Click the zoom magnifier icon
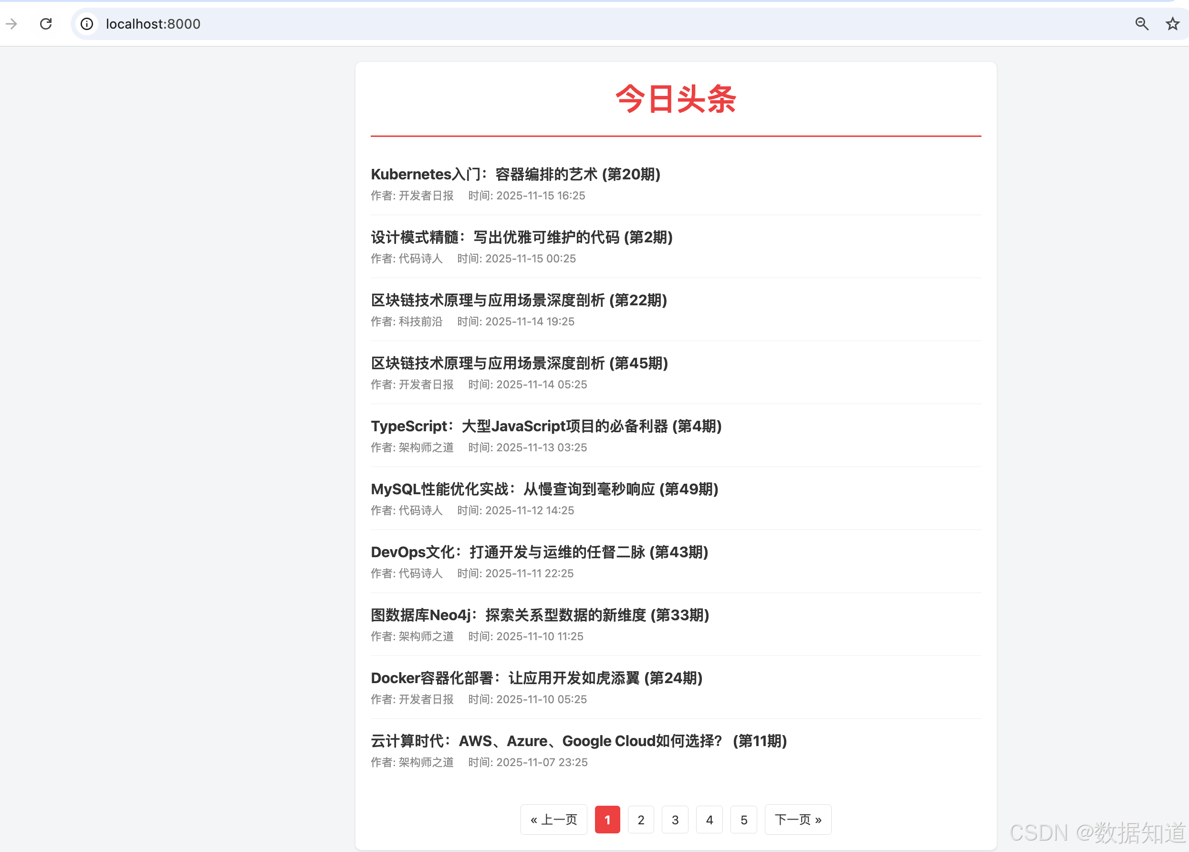The image size is (1189, 852). [1141, 23]
